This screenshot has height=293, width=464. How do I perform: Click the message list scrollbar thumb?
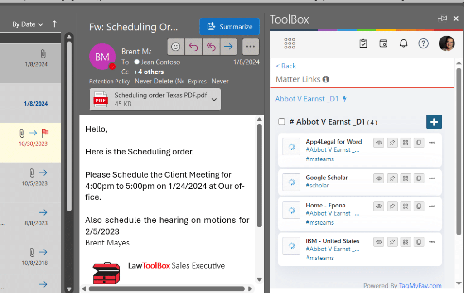pyautogui.click(x=69, y=126)
